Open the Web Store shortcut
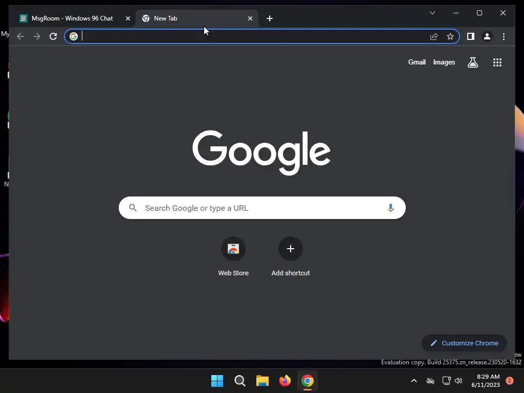This screenshot has width=524, height=393. pyautogui.click(x=233, y=256)
